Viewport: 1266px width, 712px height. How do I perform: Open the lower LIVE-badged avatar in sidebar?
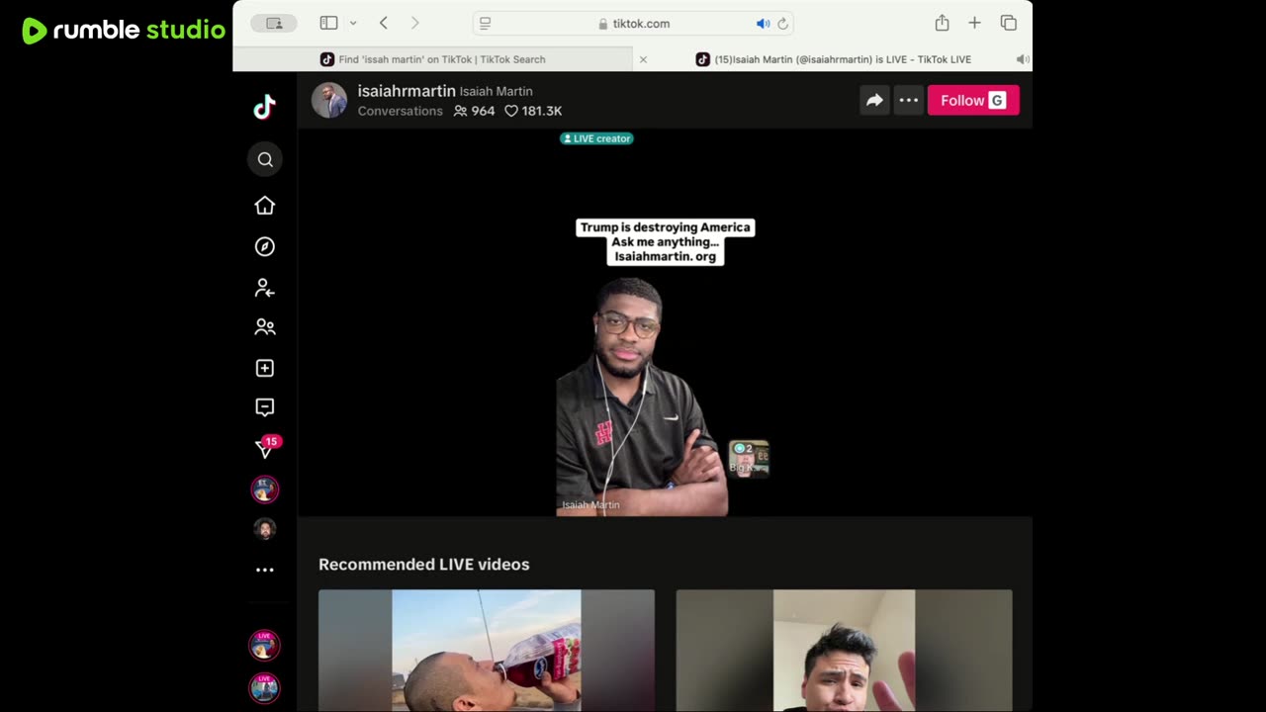(264, 687)
